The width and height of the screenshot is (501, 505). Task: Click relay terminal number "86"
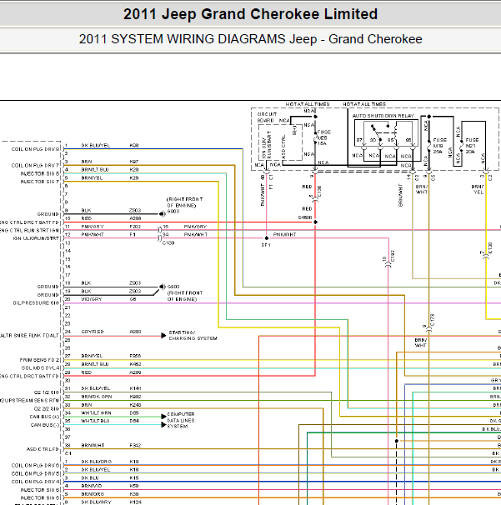408,141
